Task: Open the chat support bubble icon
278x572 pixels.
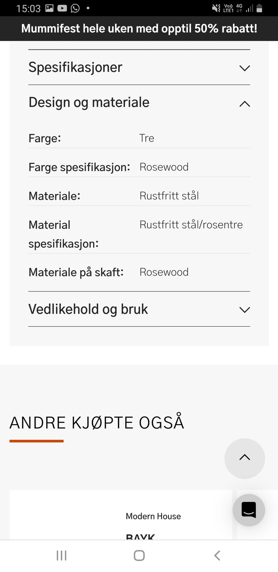Action: click(x=248, y=510)
